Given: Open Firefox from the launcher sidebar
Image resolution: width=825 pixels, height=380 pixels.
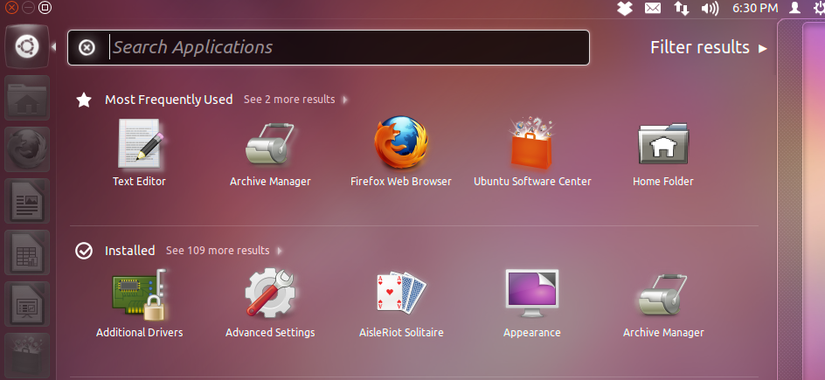Looking at the screenshot, I should click(x=27, y=149).
